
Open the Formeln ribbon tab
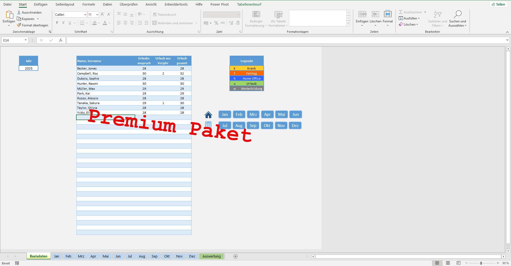(x=89, y=4)
